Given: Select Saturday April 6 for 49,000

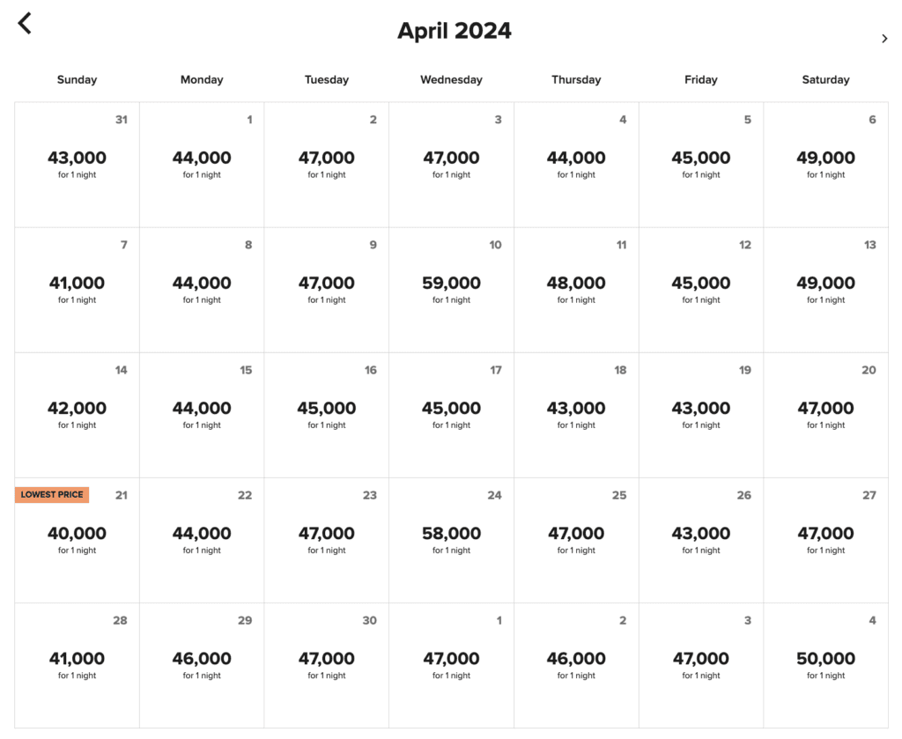Looking at the screenshot, I should coord(825,164).
